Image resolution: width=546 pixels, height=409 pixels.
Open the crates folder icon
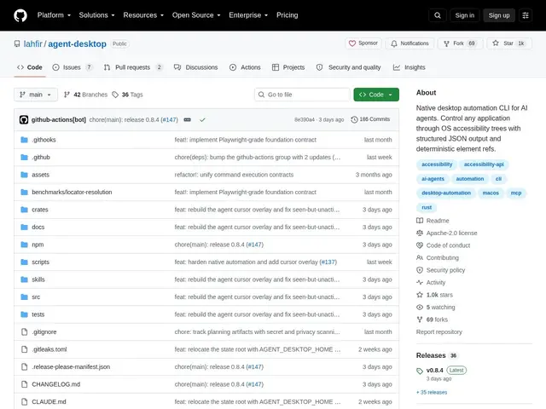[24, 210]
